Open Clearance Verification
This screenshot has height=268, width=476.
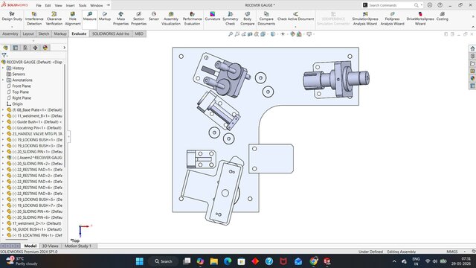[54, 19]
